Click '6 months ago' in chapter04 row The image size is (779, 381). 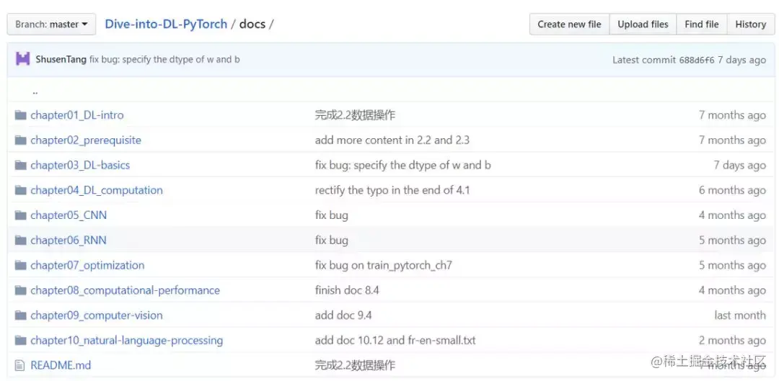point(732,190)
